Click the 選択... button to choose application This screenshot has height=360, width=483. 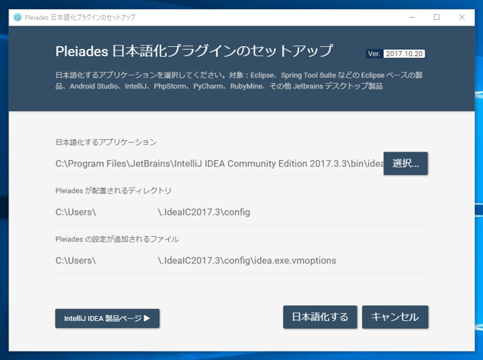[406, 163]
